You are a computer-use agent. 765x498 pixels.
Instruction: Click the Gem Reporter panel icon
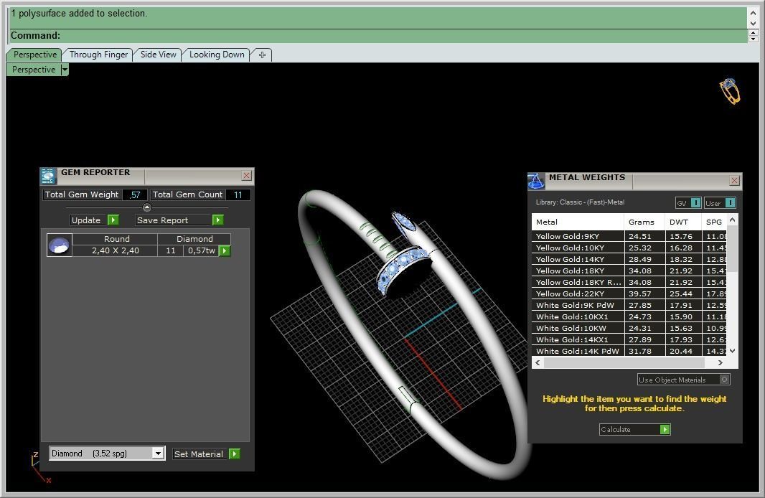pos(48,176)
